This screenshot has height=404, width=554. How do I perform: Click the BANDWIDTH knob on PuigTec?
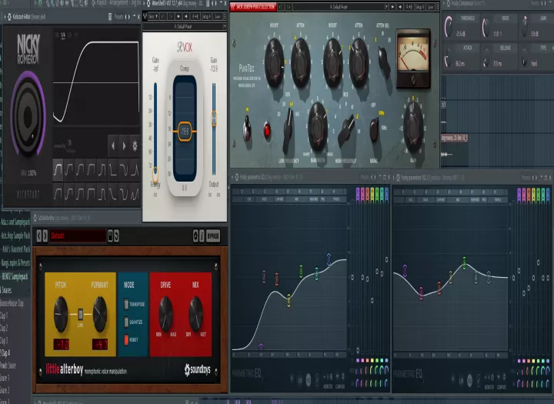point(317,126)
